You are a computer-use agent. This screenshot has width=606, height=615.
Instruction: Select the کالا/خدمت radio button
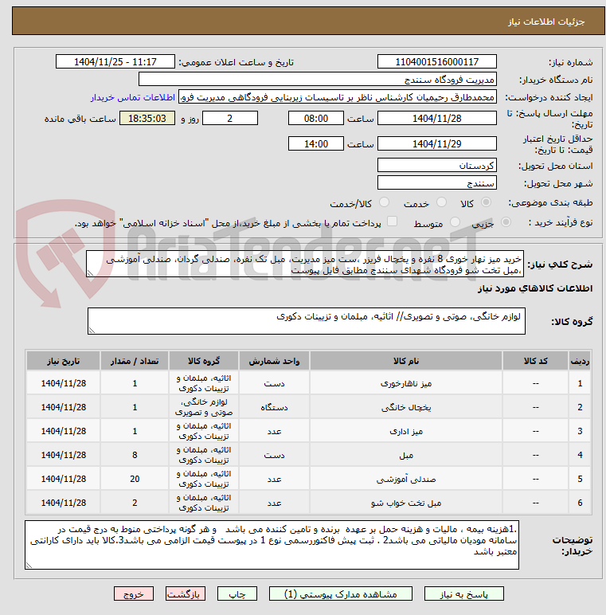(384, 202)
